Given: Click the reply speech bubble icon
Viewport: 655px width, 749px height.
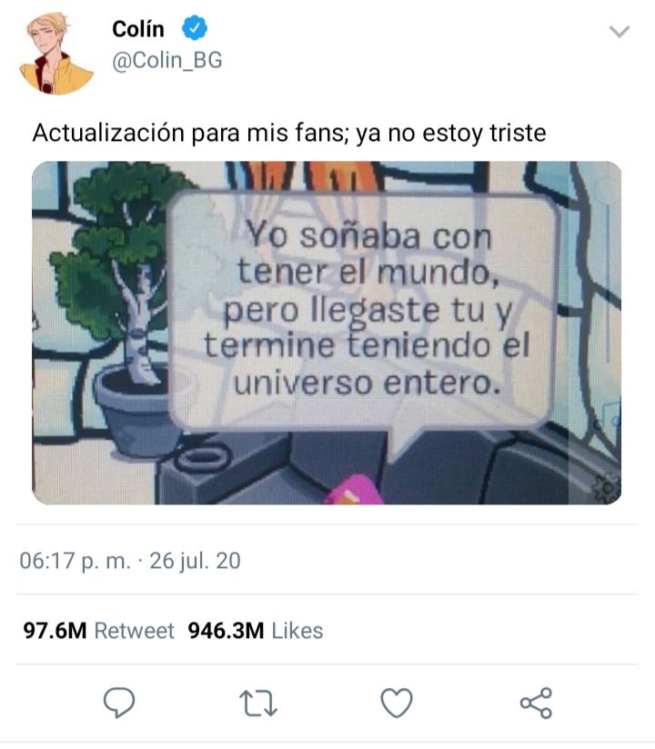Looking at the screenshot, I should point(119,702).
